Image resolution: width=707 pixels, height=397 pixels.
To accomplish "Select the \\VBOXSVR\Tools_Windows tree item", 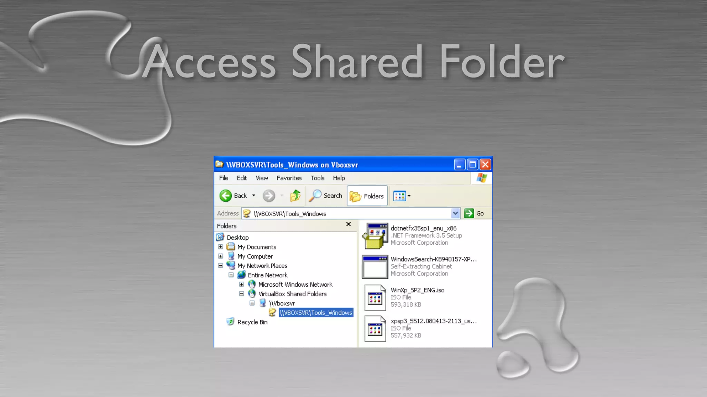I will click(x=316, y=313).
